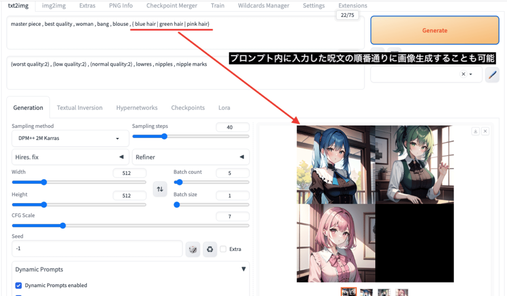Click the download icon above the gallery

475,131
